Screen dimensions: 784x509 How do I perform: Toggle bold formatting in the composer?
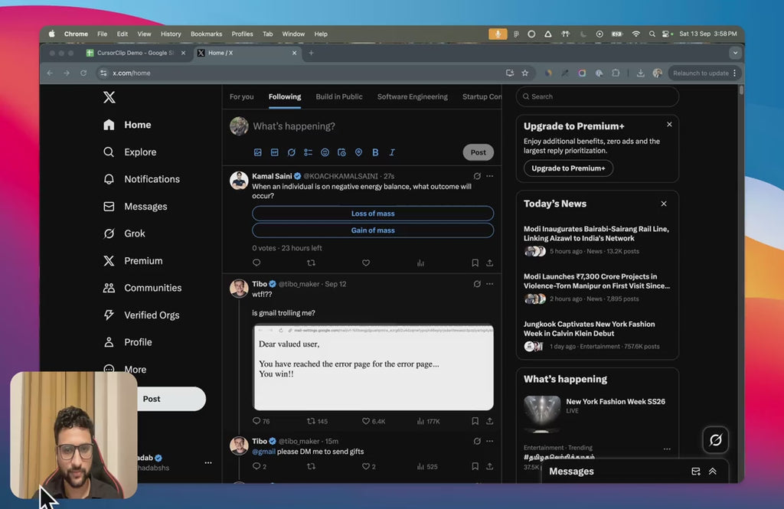click(x=375, y=152)
